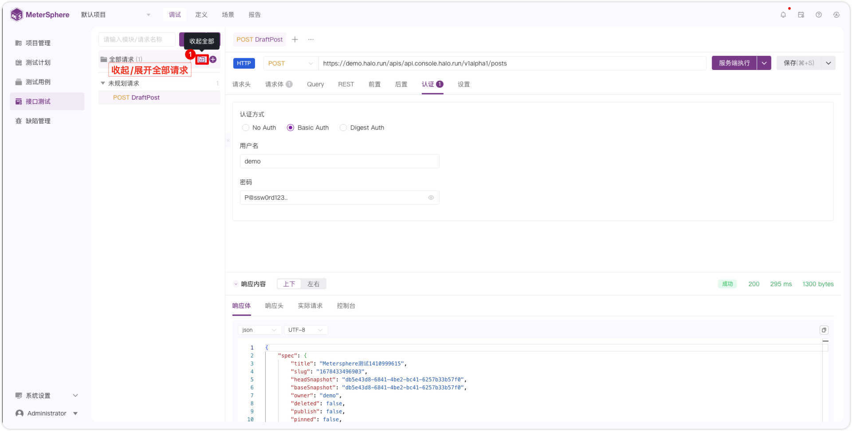Copy the response body with copy icon

click(824, 330)
